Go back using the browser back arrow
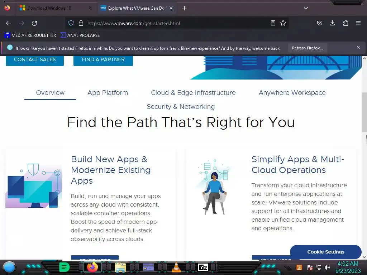Viewport: 367px width, 275px height. (x=9, y=23)
